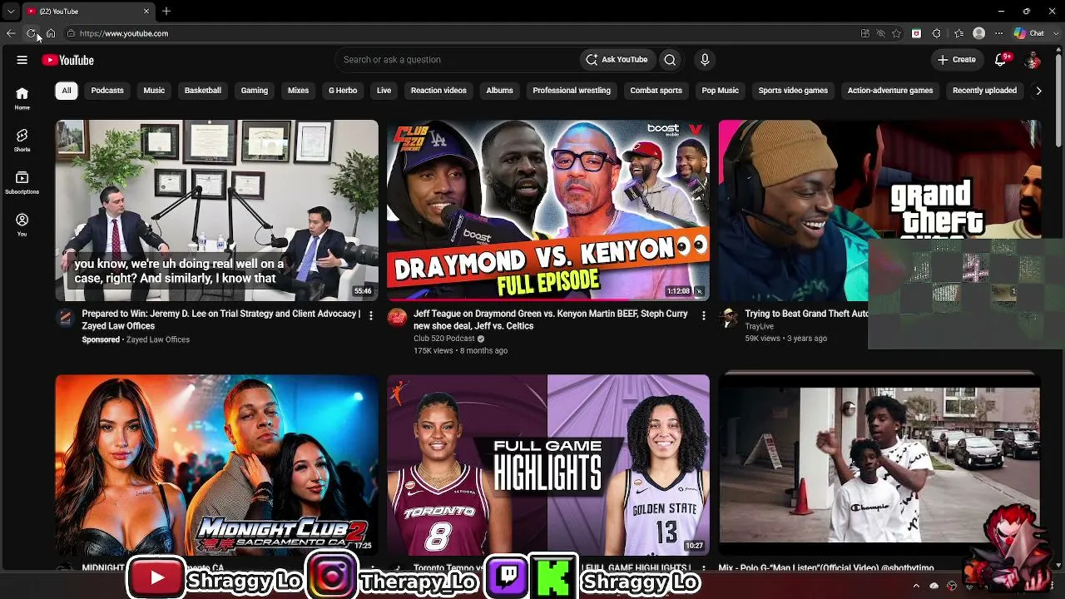Go back with the browser back arrow

pos(11,33)
